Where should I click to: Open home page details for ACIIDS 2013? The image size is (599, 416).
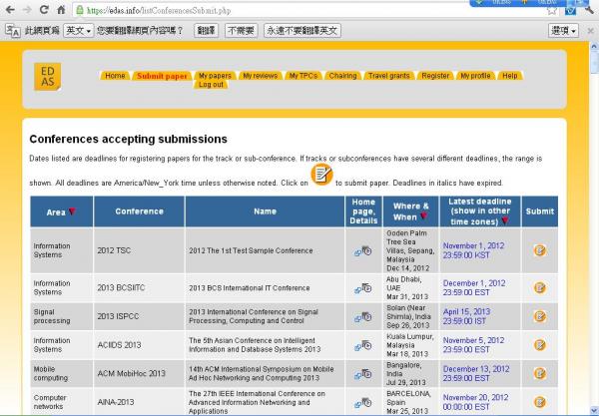click(x=363, y=345)
